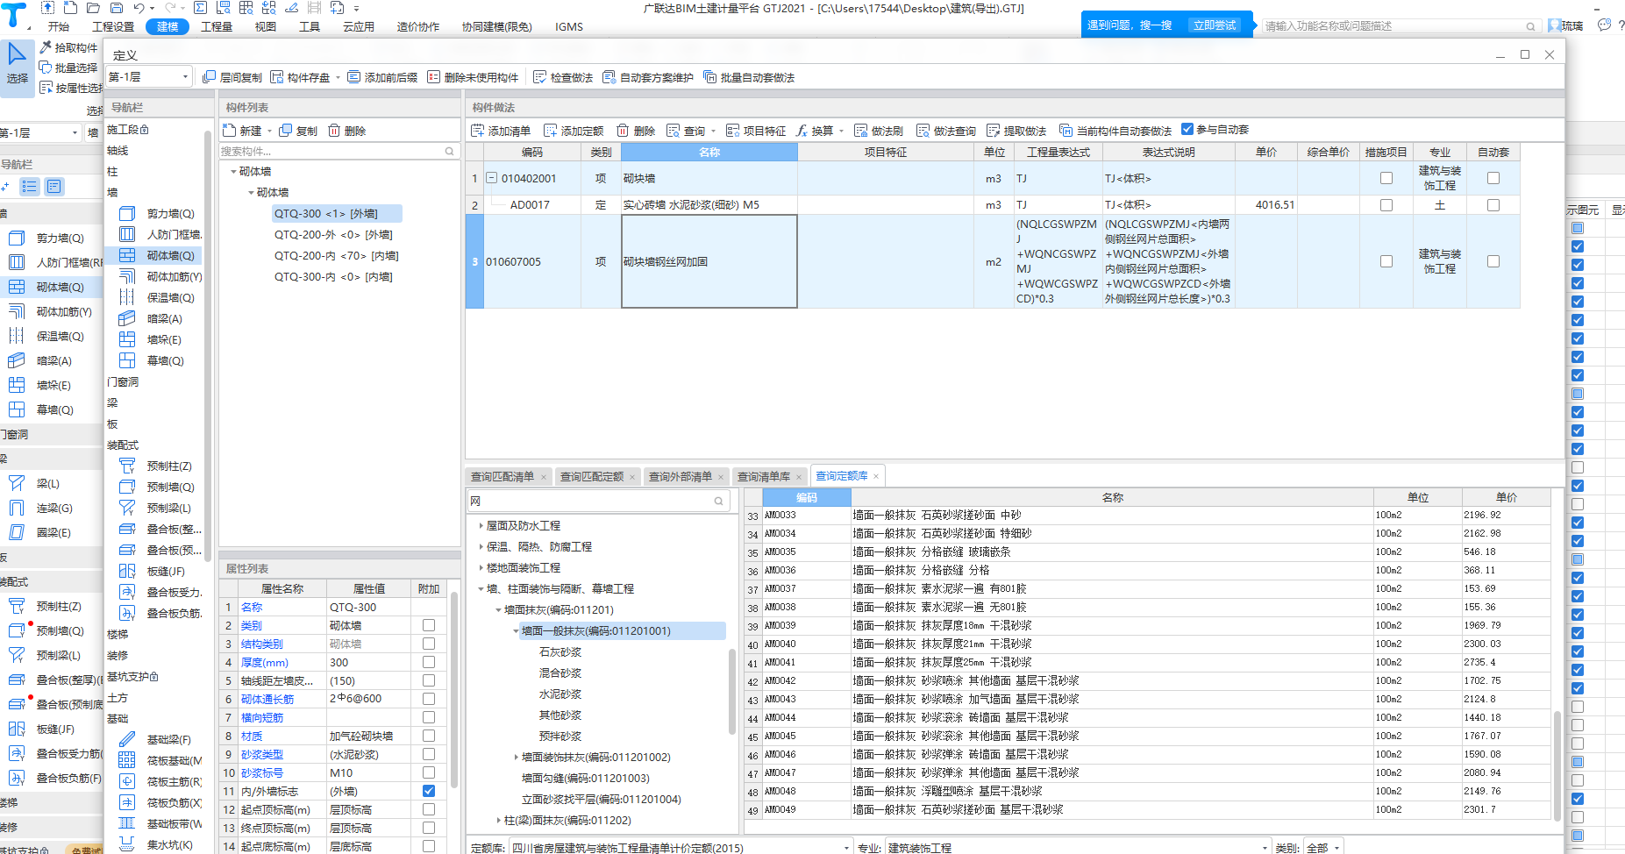This screenshot has width=1625, height=854.
Task: Toggle 自动套 checkbox for row AD0017
Action: point(1493,205)
